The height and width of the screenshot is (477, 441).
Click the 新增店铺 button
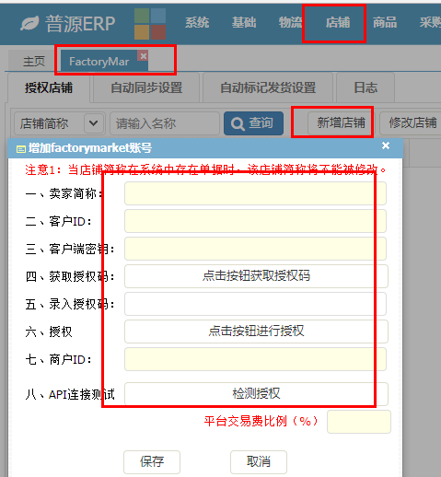pos(341,122)
